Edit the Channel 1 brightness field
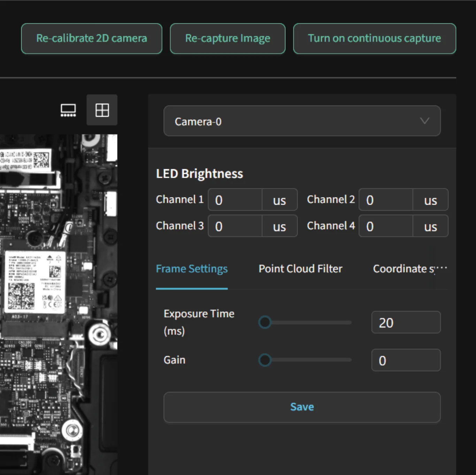Viewport: 476px width, 475px height. coord(235,199)
